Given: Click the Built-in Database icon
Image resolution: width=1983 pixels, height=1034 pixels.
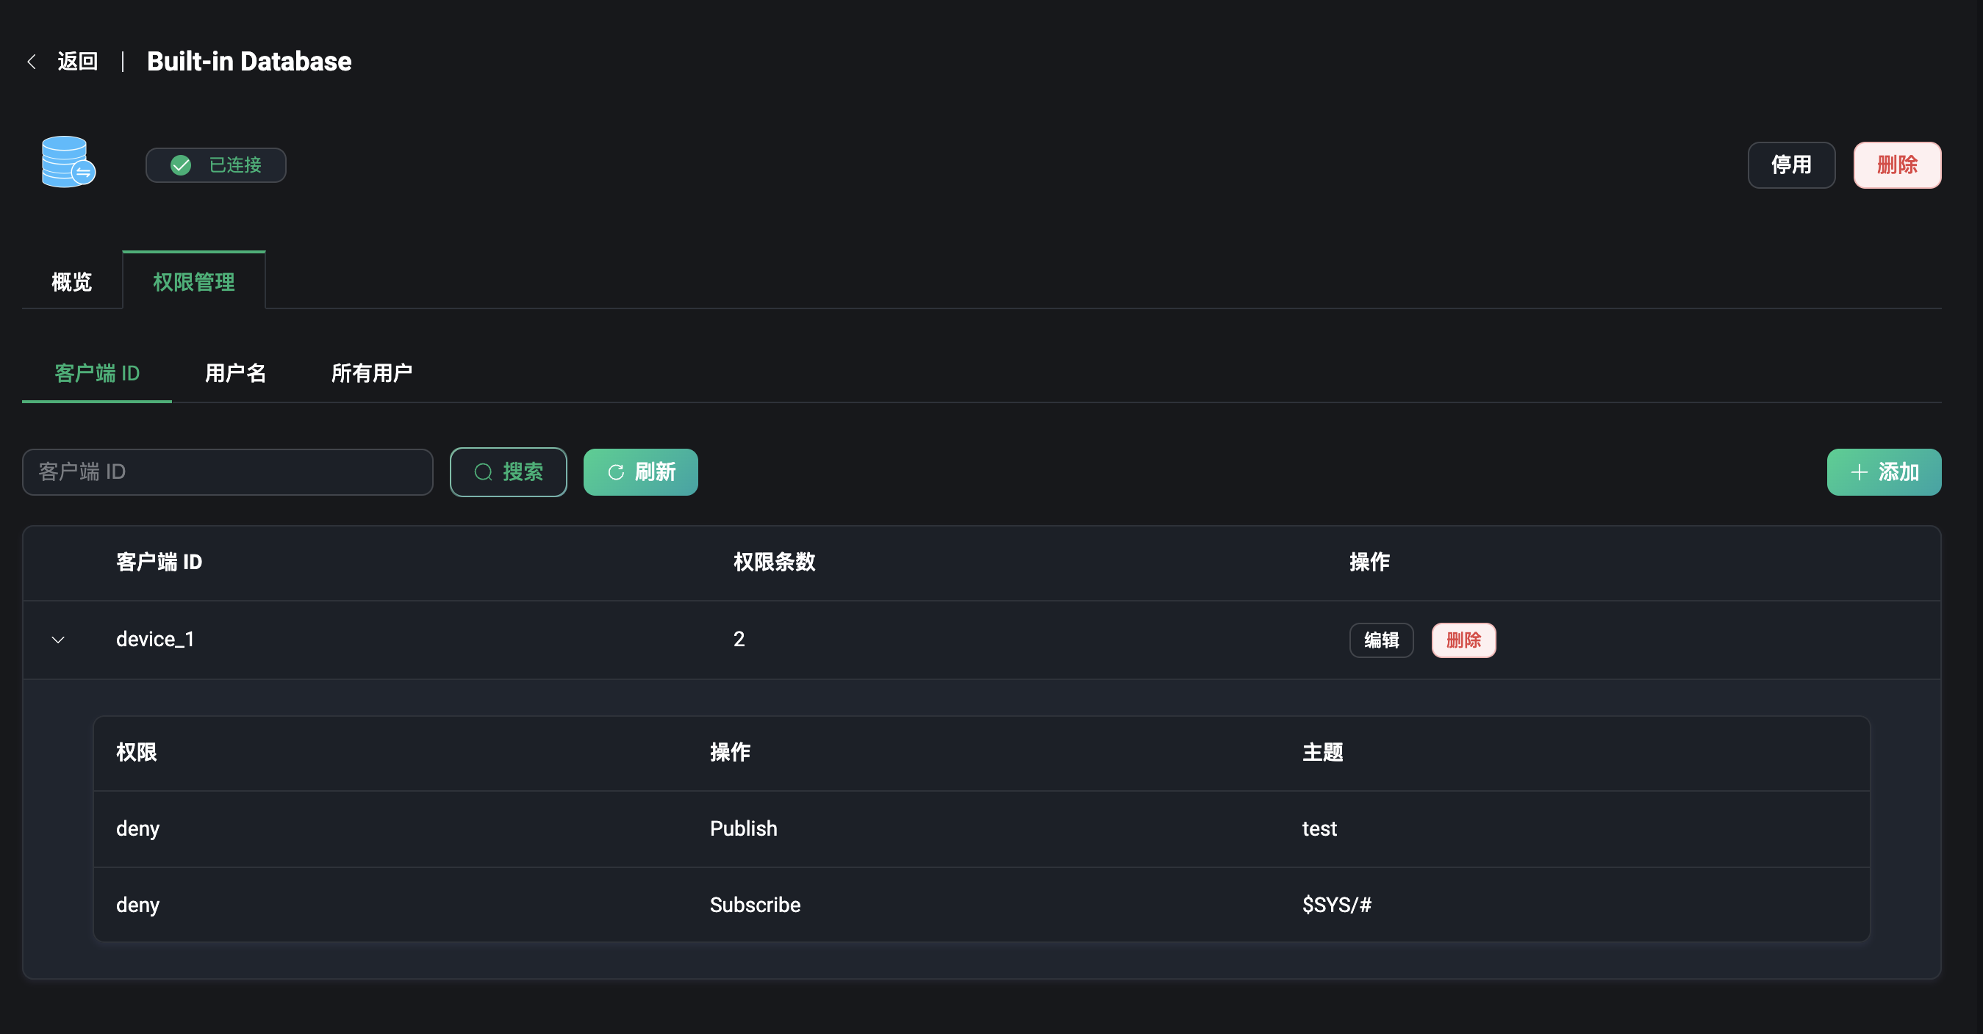Looking at the screenshot, I should [x=68, y=162].
